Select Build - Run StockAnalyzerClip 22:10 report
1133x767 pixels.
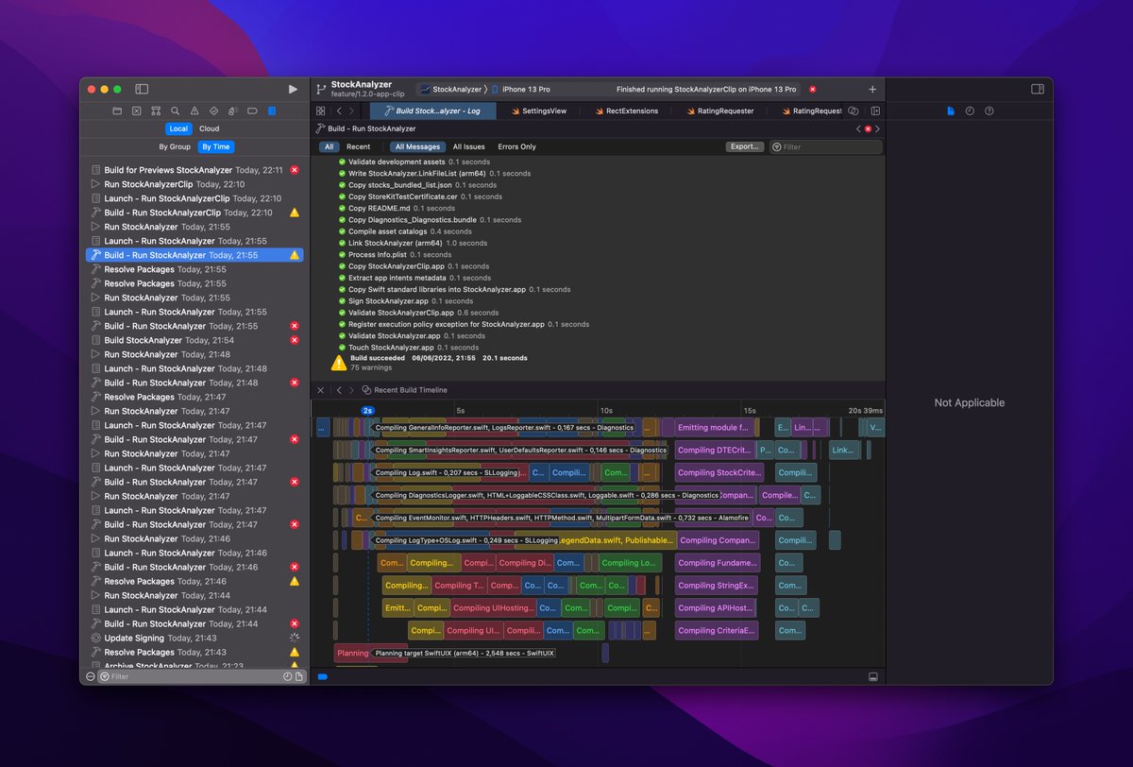tap(194, 213)
